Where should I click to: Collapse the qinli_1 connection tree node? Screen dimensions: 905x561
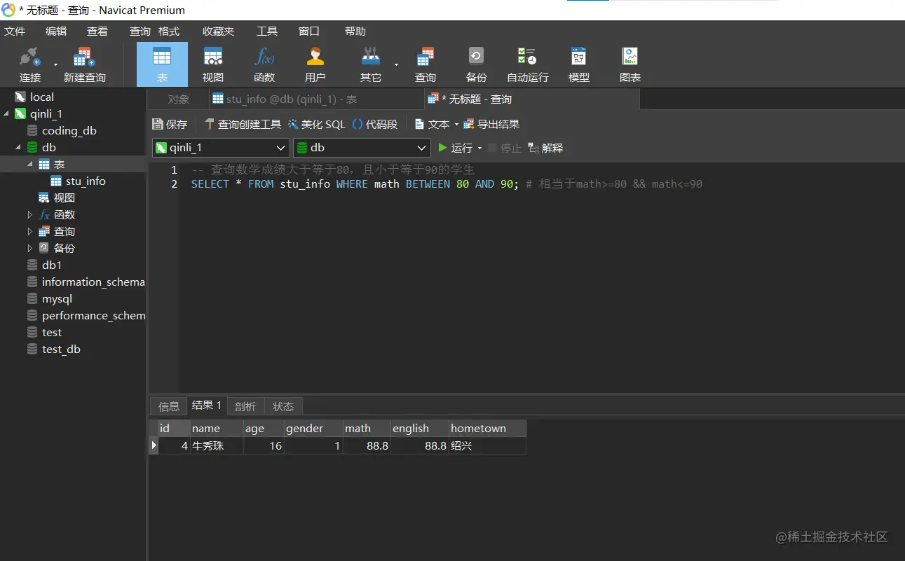click(x=6, y=113)
